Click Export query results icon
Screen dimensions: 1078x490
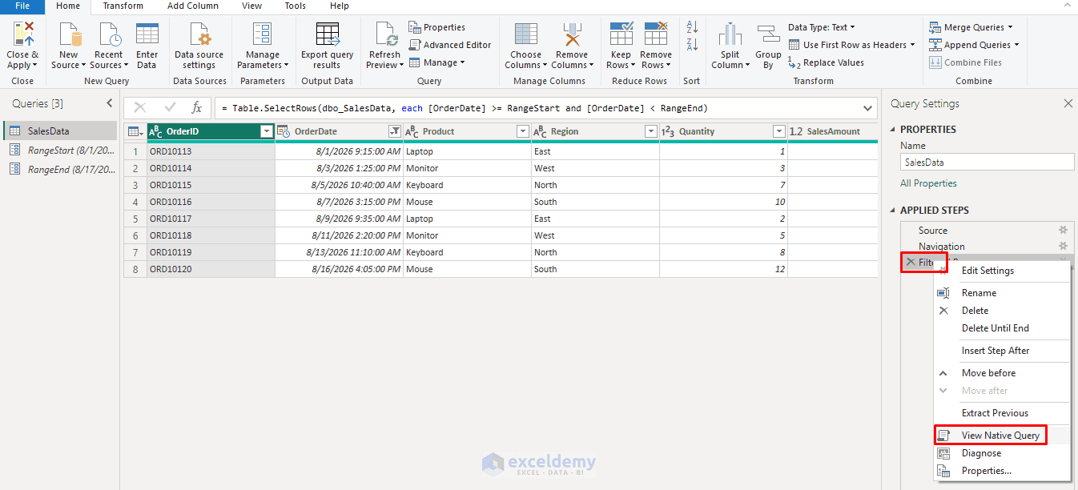point(327,34)
